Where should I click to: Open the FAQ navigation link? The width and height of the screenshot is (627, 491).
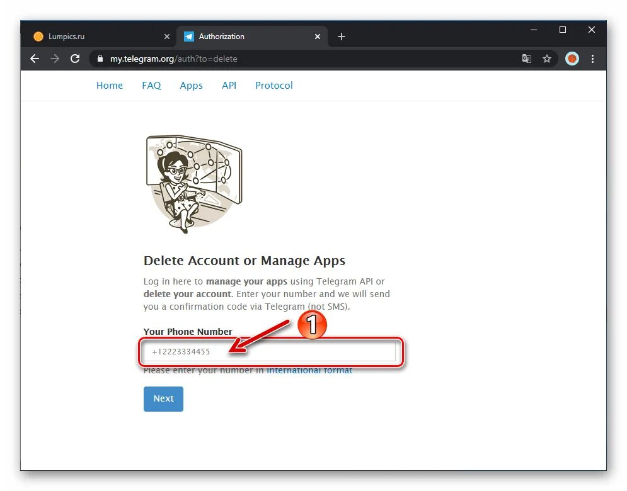click(151, 86)
